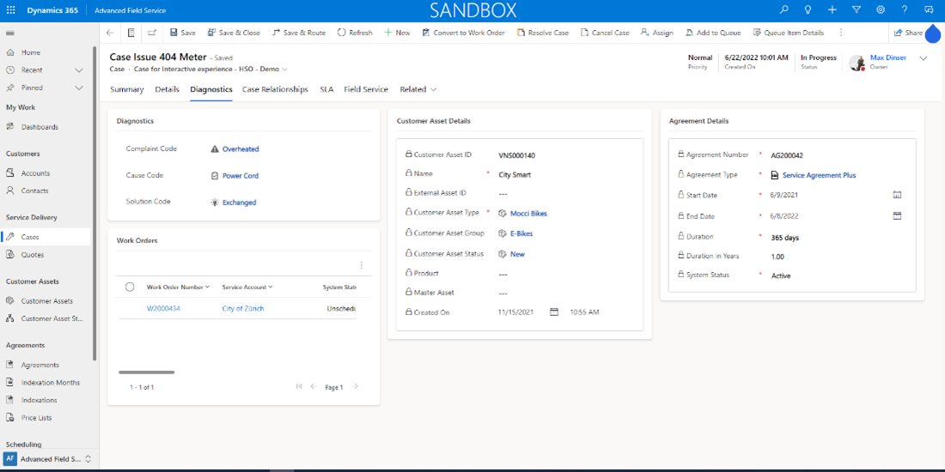Click the search magnifier icon in header

pos(783,10)
